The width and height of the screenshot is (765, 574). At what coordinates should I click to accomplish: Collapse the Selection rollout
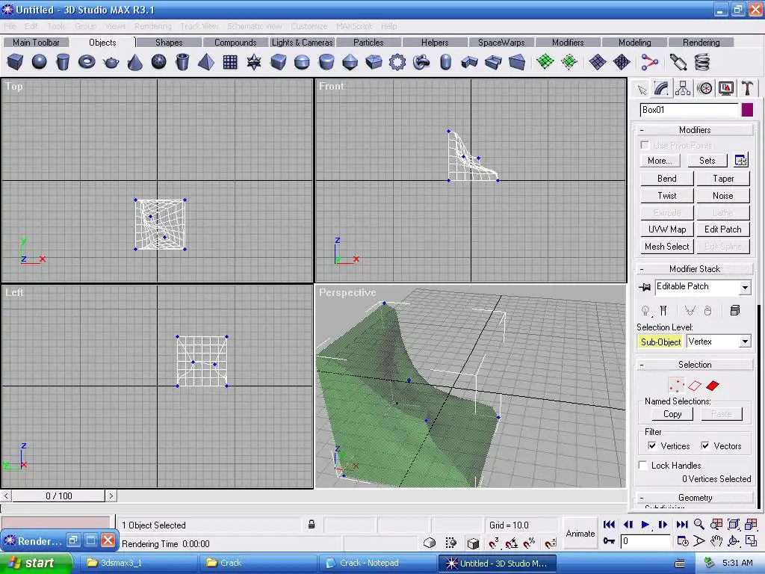[x=695, y=365]
